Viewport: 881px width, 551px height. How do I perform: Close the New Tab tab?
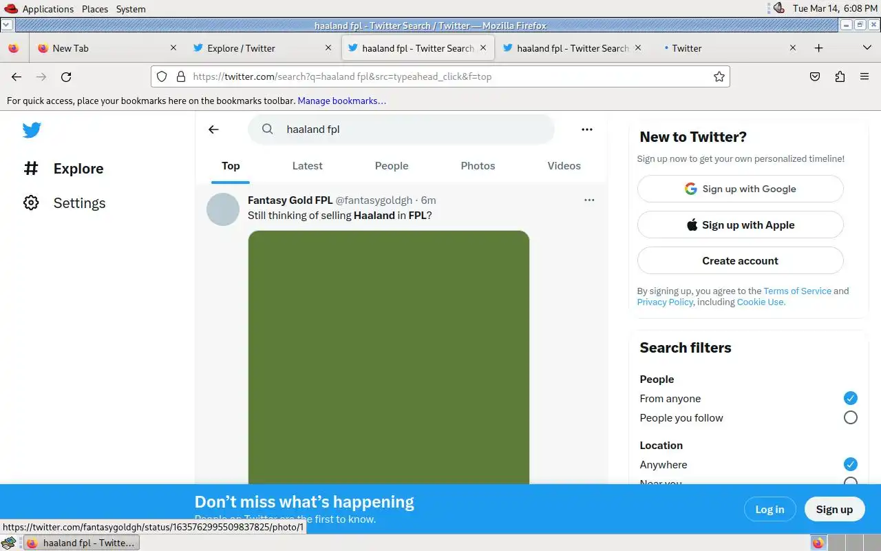173,48
